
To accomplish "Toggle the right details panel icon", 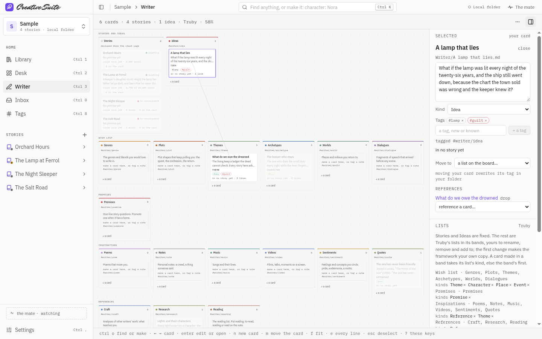I will (x=531, y=22).
